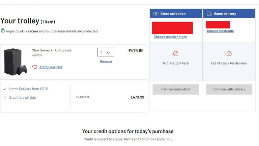
Task: Select the Home delivery tab
Action: point(229,14)
